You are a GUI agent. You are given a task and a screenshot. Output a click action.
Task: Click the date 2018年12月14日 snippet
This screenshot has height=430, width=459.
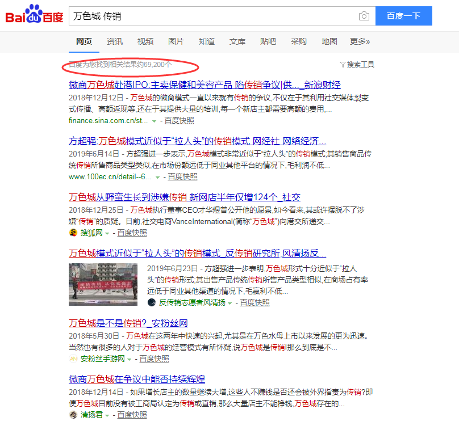coord(96,391)
